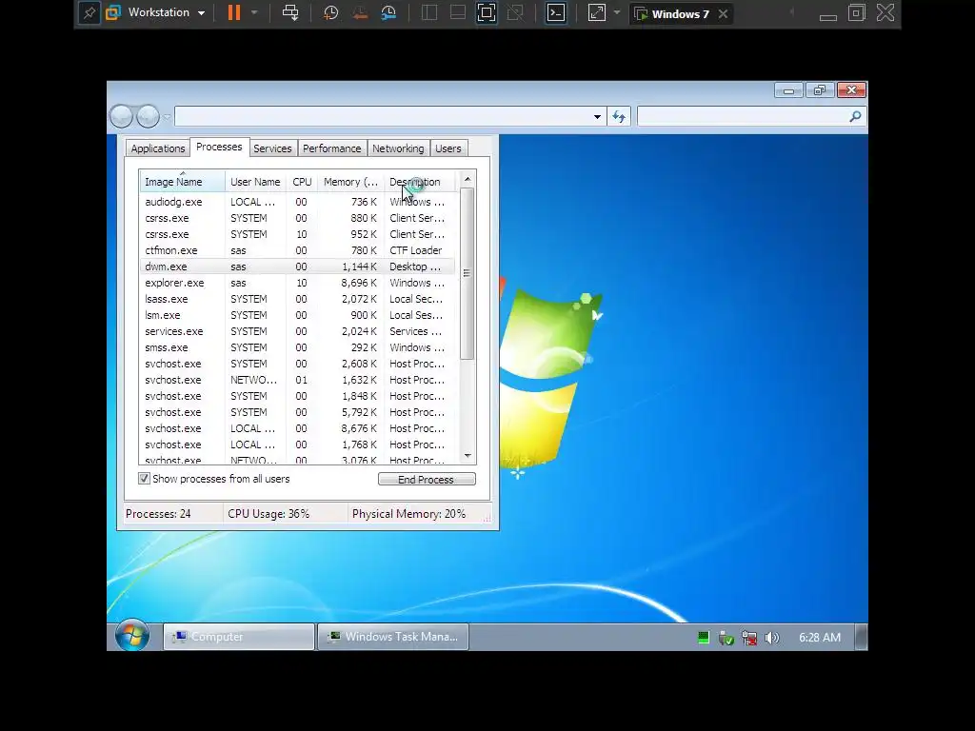Revert the VM to its snapshot
Image resolution: width=975 pixels, height=731 pixels.
pos(360,13)
